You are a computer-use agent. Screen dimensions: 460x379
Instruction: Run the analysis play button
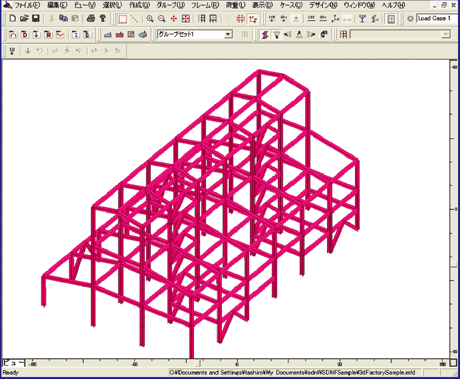tap(410, 19)
